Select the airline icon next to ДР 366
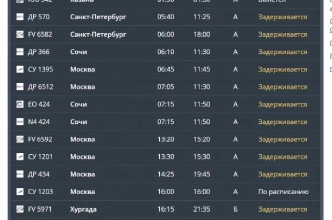332x220 pixels. coord(20,52)
